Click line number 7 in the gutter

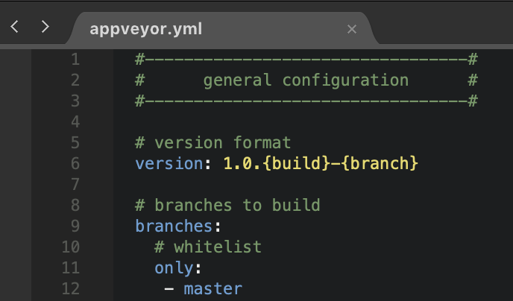coord(75,184)
